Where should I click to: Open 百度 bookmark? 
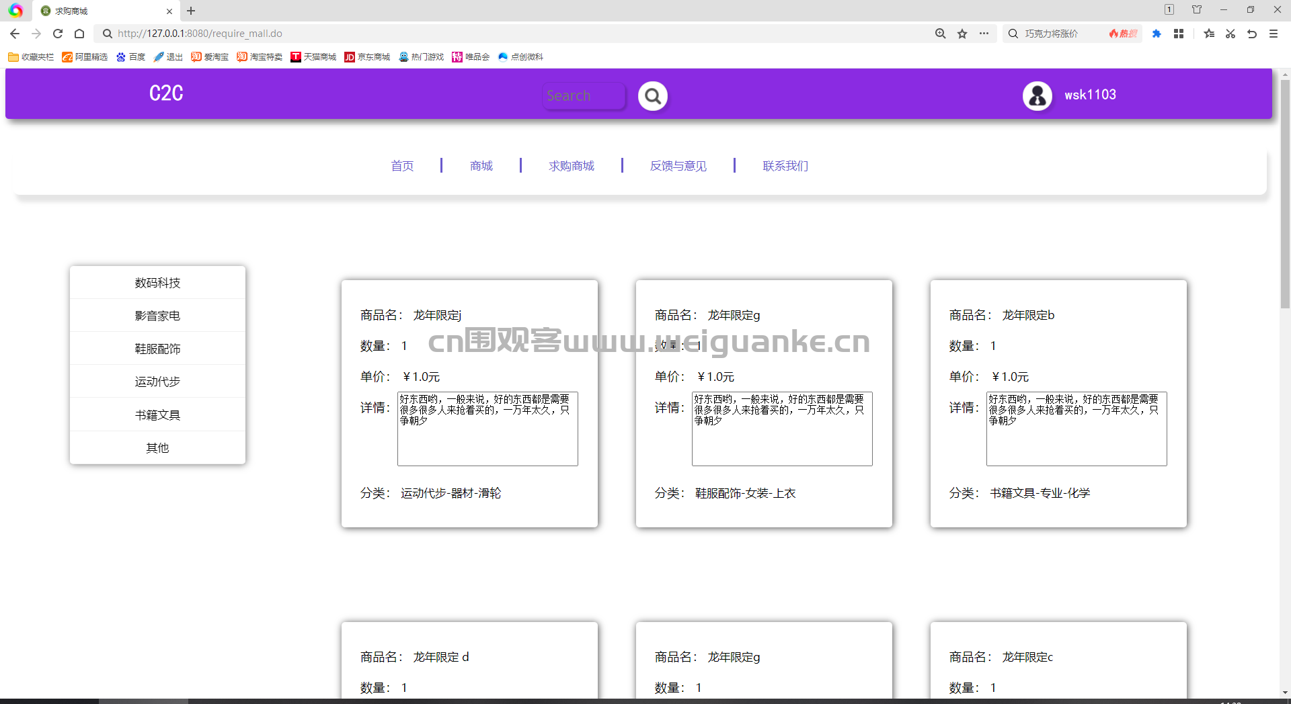(130, 57)
